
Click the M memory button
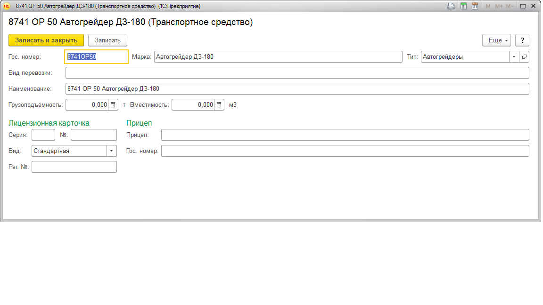click(x=488, y=6)
